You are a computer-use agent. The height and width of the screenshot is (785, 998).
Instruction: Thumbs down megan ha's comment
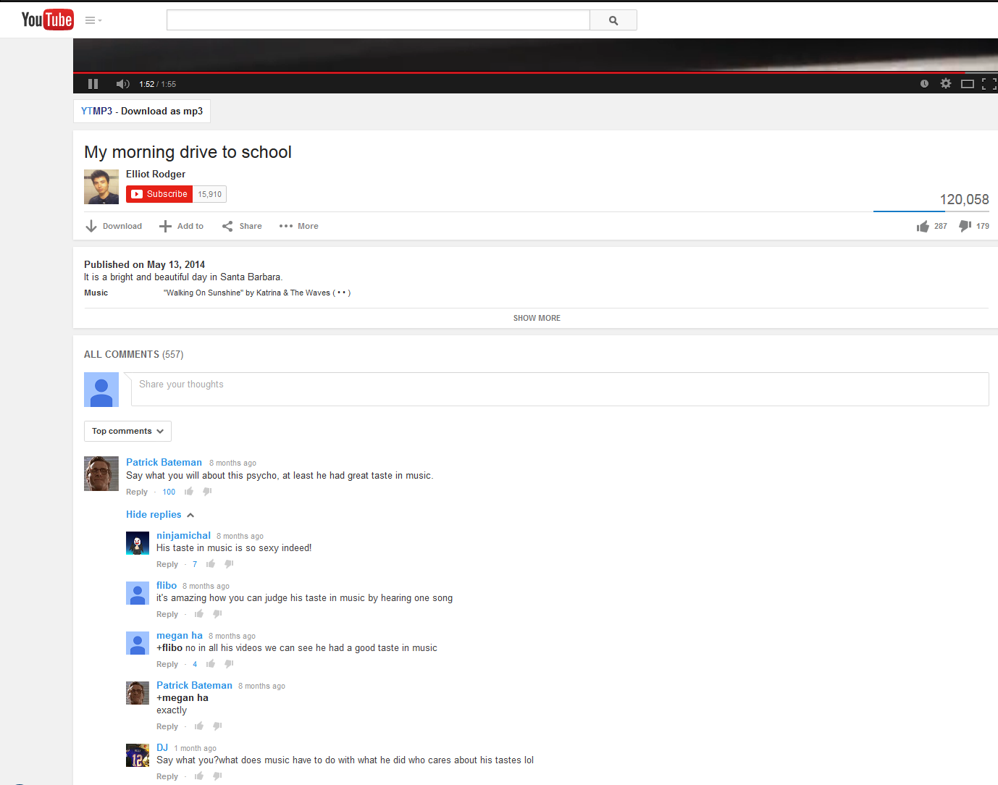(230, 664)
